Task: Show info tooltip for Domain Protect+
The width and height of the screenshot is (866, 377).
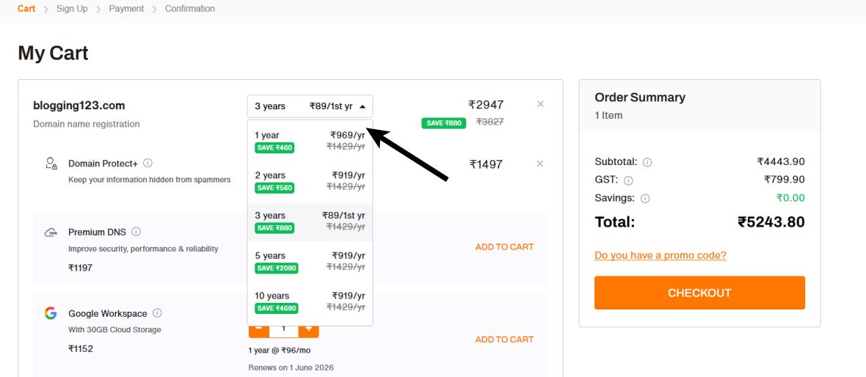Action: 148,163
